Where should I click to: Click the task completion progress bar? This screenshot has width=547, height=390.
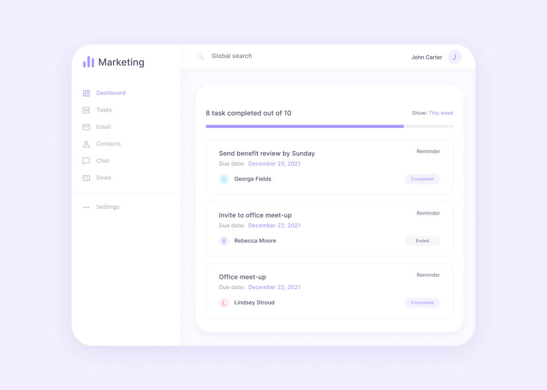[330, 127]
